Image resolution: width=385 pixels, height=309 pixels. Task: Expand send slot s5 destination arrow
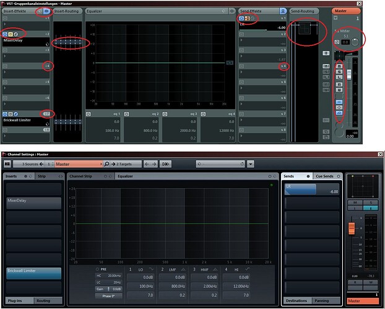(241, 88)
